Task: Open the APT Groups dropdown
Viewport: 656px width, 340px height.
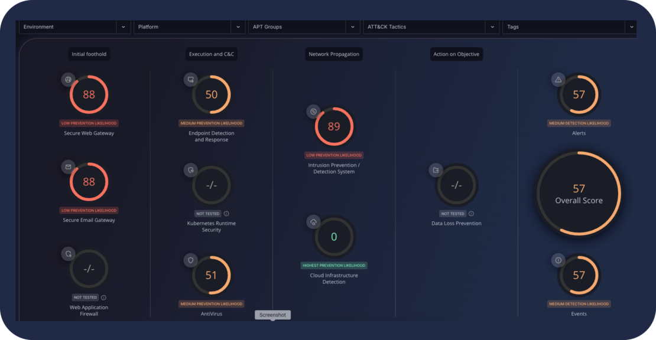Action: coord(304,27)
